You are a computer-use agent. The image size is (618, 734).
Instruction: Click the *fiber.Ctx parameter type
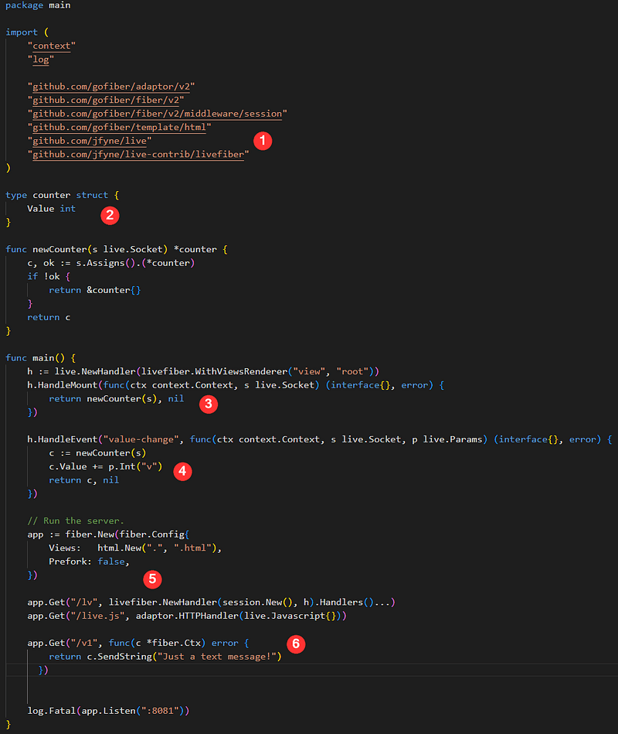[x=174, y=644]
